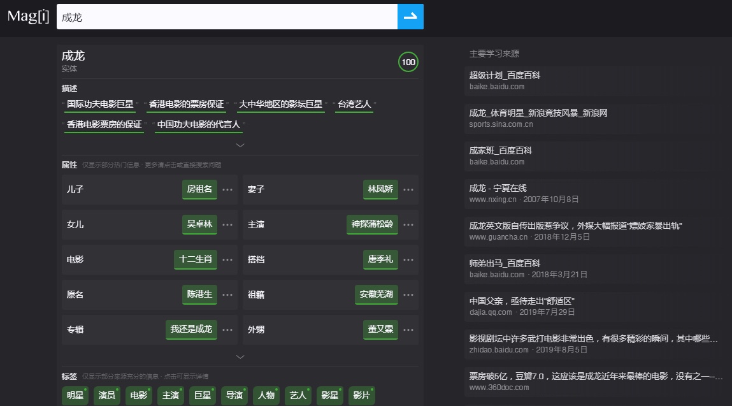Select description 香港电影票房的保证

pos(104,125)
